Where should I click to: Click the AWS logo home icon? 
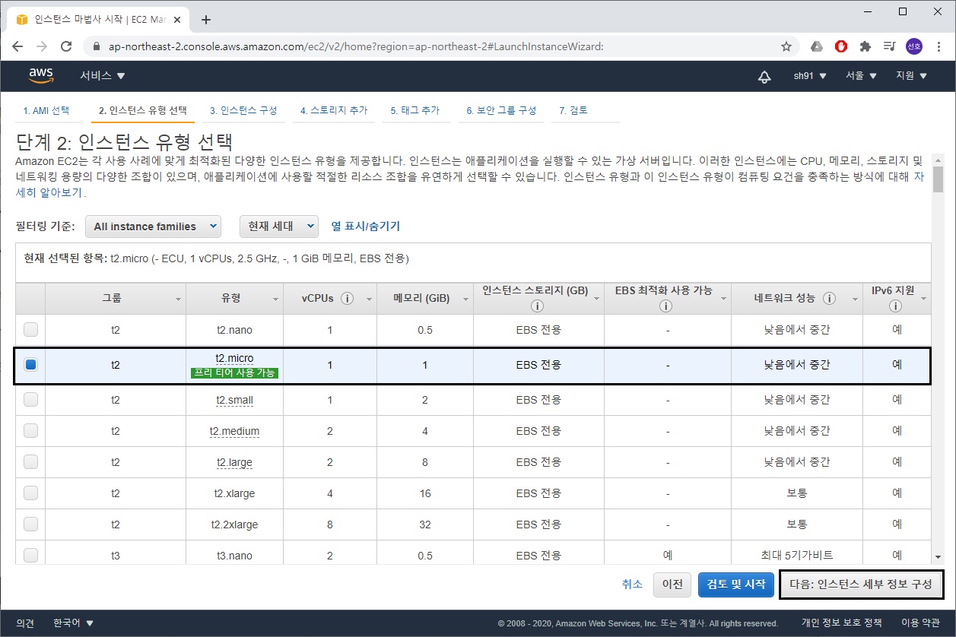(41, 75)
